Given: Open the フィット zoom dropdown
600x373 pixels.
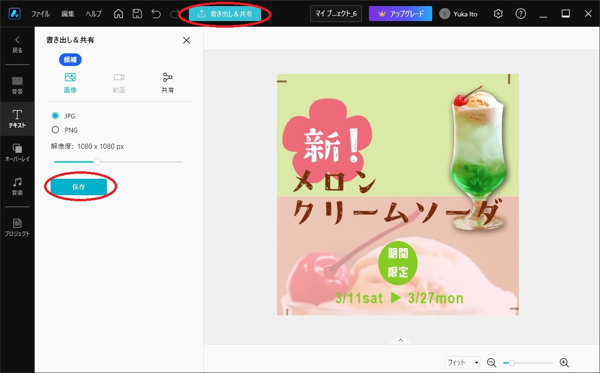Looking at the screenshot, I should (x=463, y=363).
